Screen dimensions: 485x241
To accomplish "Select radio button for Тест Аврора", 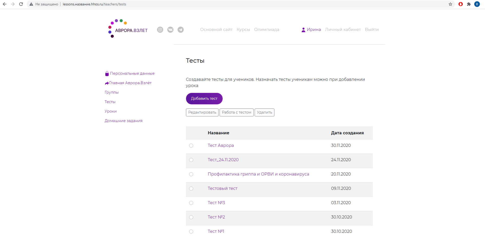I will point(191,146).
